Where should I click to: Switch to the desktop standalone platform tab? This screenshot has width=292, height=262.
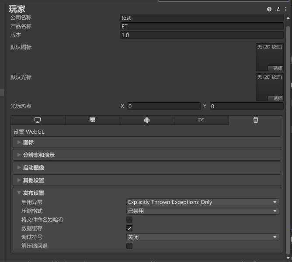38,120
